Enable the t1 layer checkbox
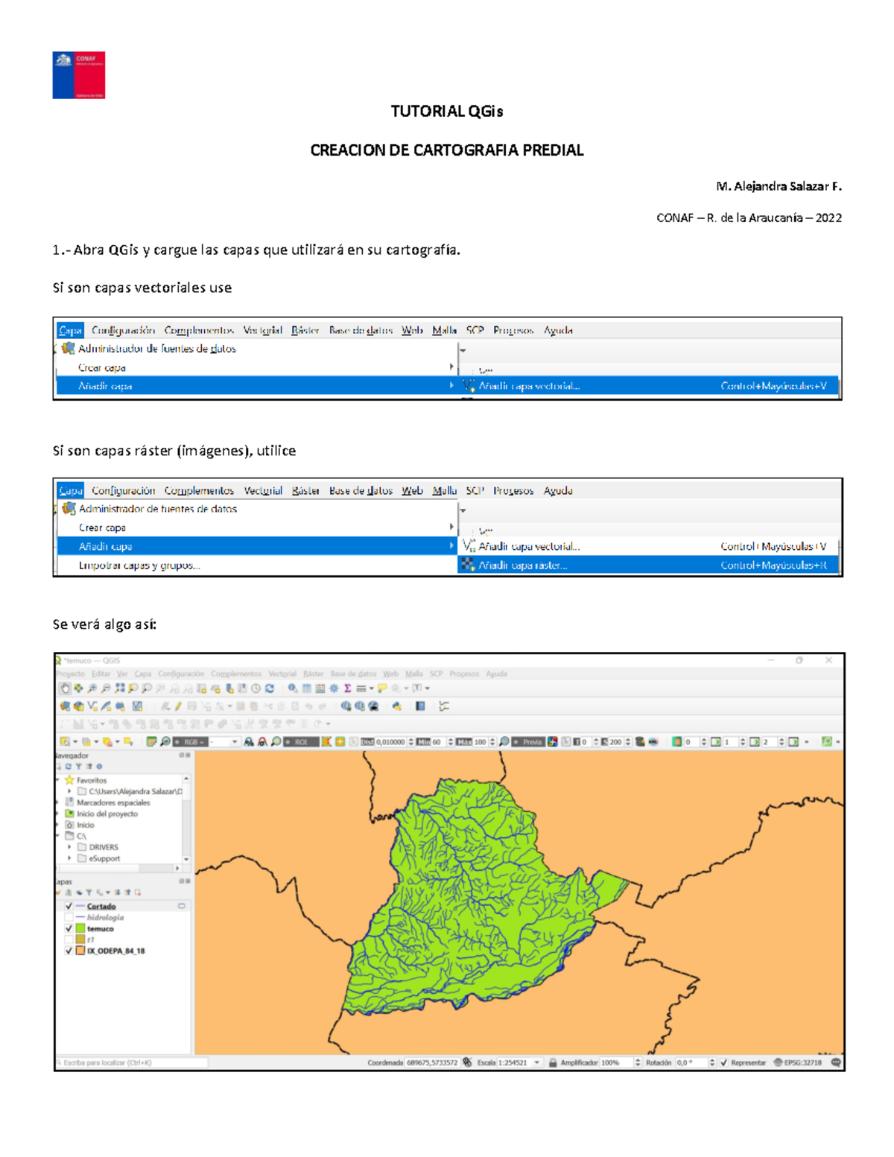The width and height of the screenshot is (894, 1157). 69,939
